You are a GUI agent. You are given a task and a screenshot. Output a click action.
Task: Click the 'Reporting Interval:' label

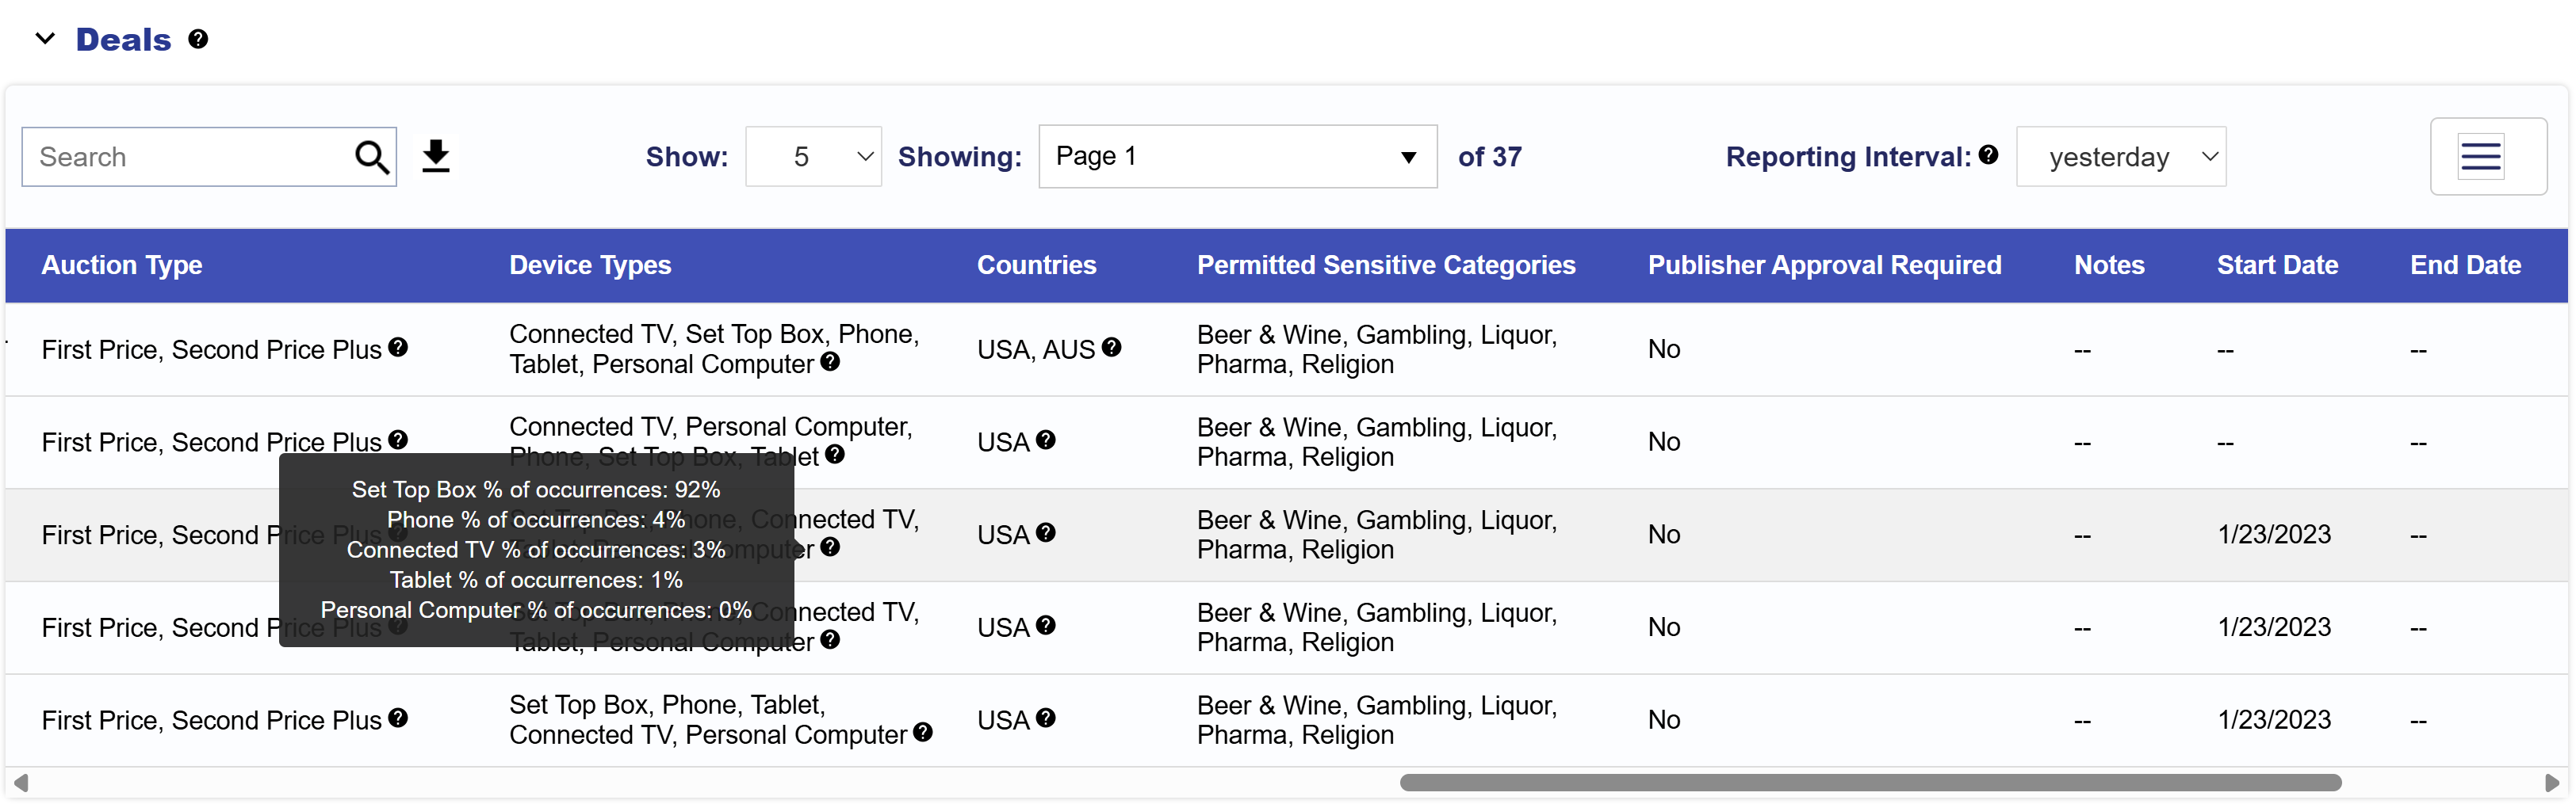(x=1848, y=157)
